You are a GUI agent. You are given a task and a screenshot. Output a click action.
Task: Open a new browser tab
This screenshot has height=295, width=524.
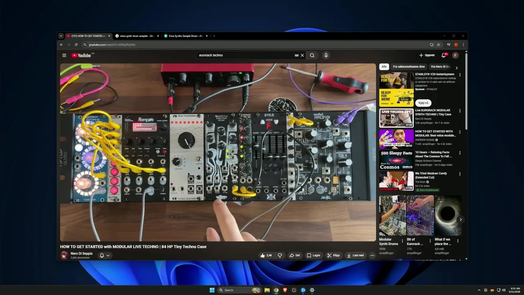tap(214, 36)
